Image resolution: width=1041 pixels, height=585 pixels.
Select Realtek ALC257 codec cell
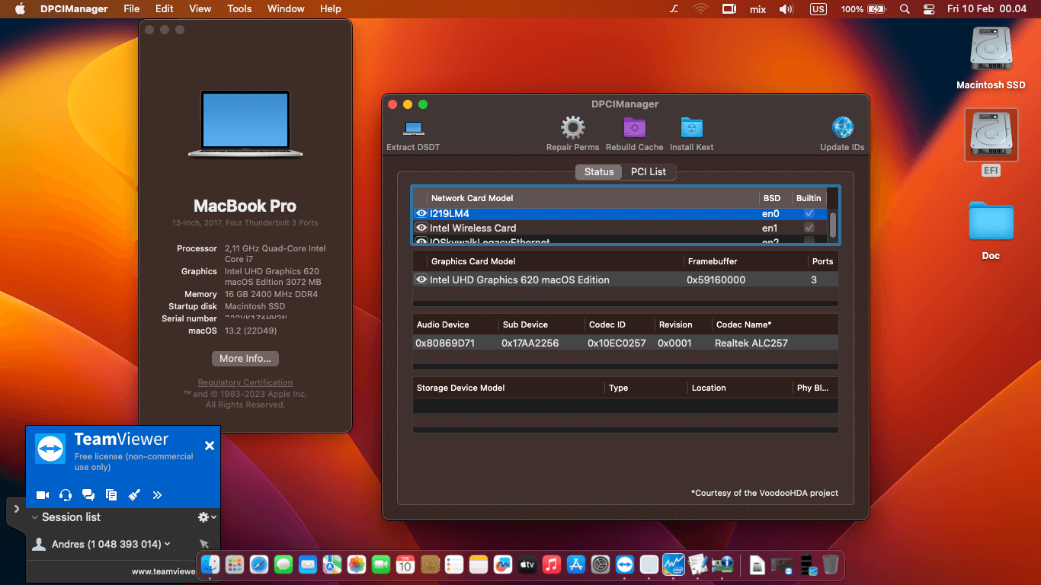751,343
